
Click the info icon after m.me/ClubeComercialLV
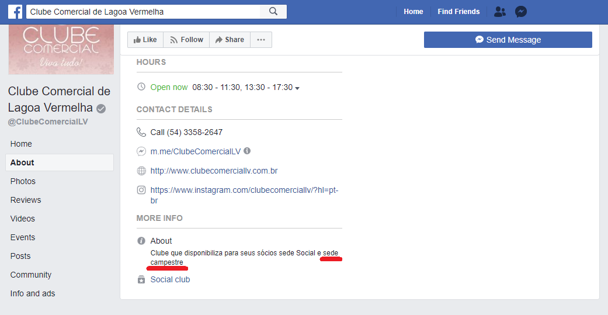(247, 151)
